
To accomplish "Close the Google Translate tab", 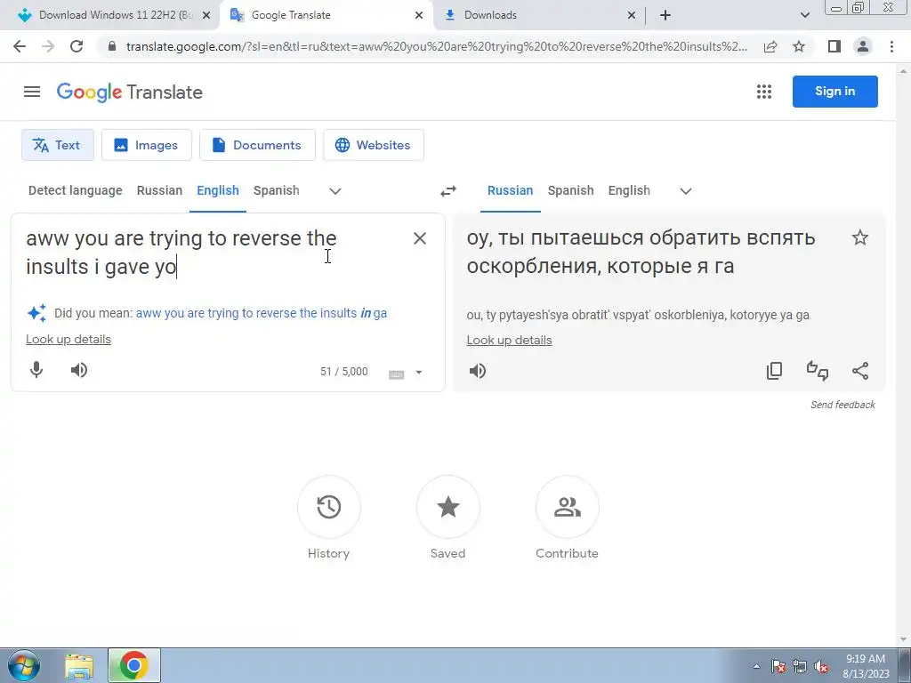I will point(419,16).
